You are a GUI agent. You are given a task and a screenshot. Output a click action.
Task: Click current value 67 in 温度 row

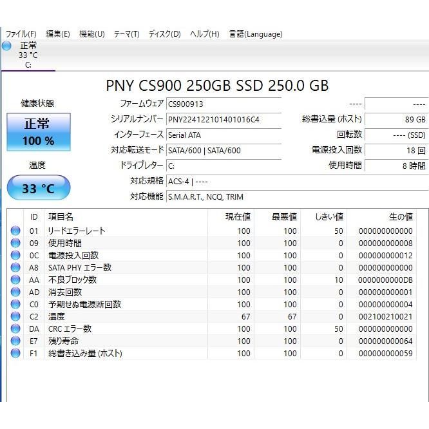click(245, 317)
